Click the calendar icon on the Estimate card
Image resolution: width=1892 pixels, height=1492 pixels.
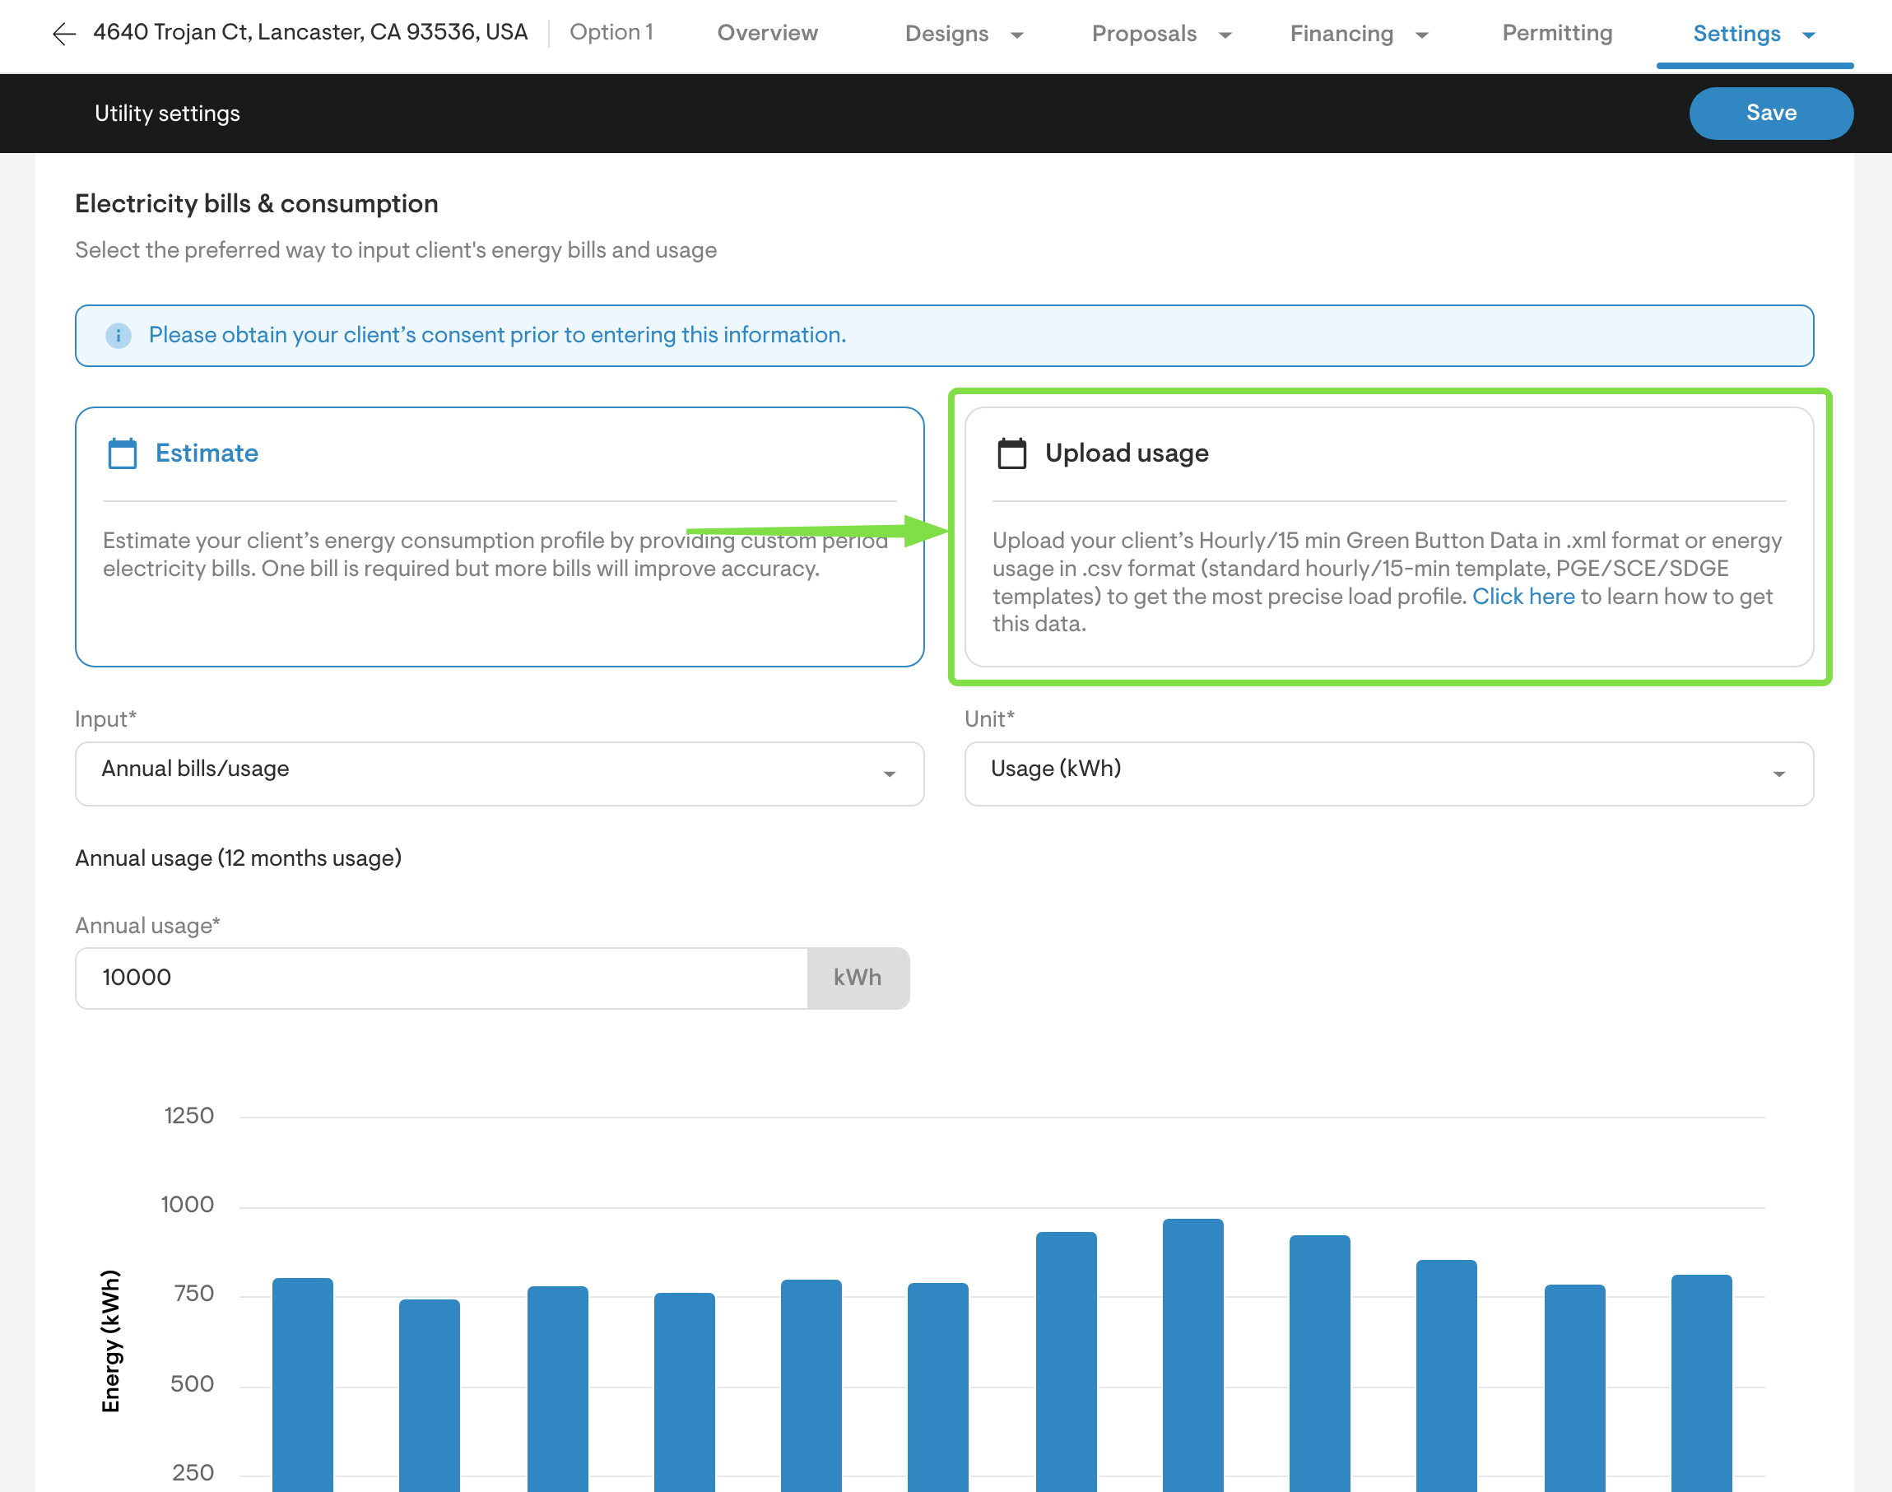pos(122,453)
